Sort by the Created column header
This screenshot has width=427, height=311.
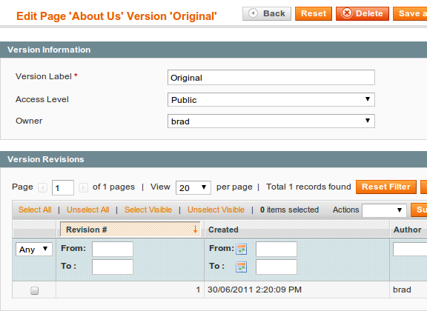click(223, 230)
